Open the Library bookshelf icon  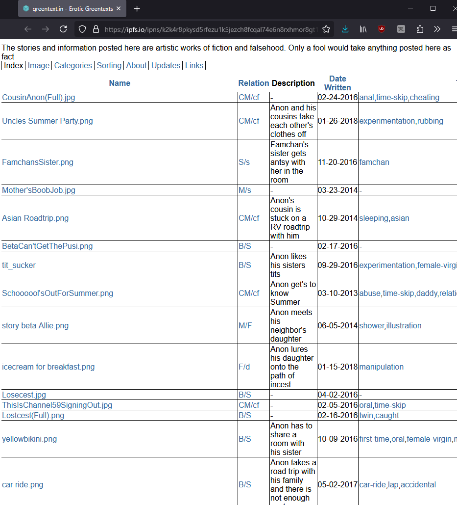pyautogui.click(x=363, y=29)
